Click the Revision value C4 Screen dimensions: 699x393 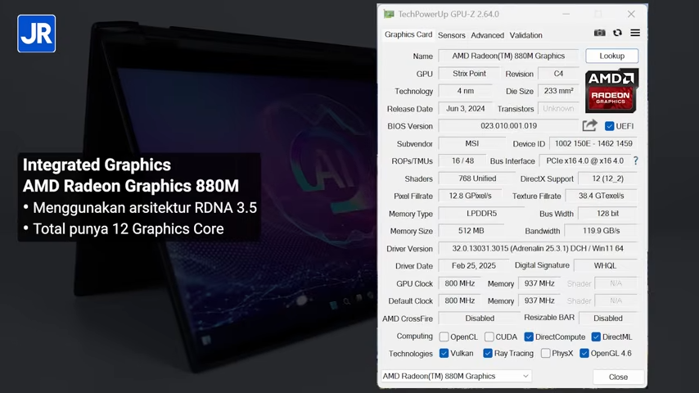click(558, 74)
